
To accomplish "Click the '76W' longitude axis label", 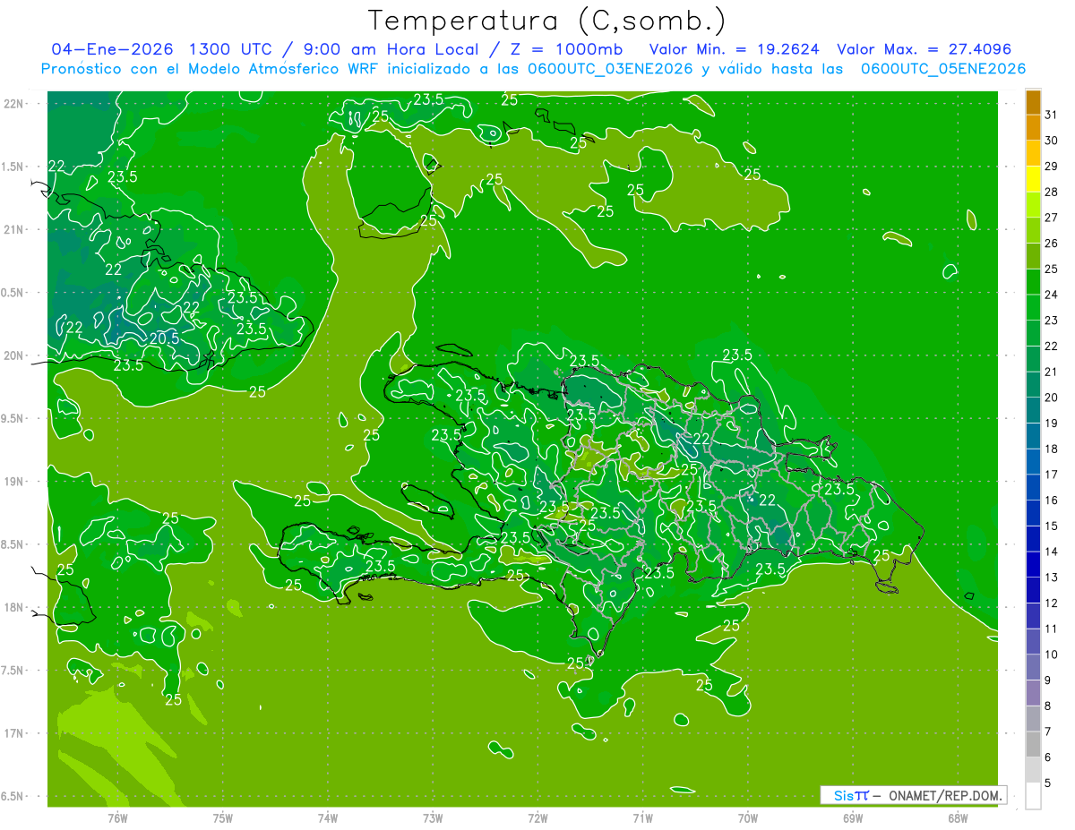I will 117,817.
